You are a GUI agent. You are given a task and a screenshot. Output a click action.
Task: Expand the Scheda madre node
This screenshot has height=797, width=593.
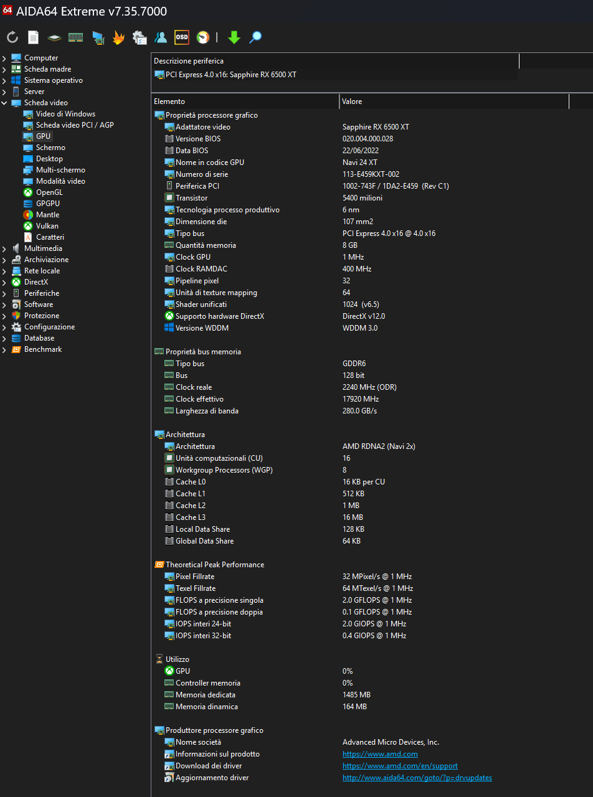click(4, 69)
